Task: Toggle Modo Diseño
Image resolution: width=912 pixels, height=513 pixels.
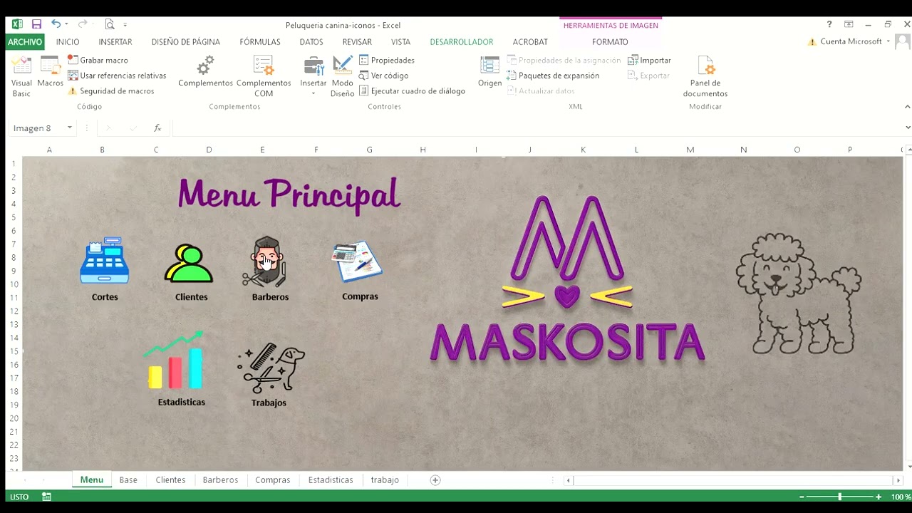Action: pyautogui.click(x=342, y=77)
